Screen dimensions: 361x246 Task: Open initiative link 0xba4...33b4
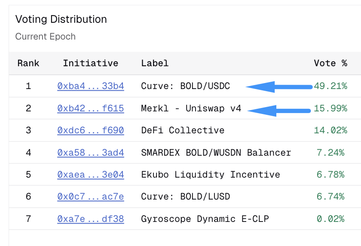click(91, 86)
